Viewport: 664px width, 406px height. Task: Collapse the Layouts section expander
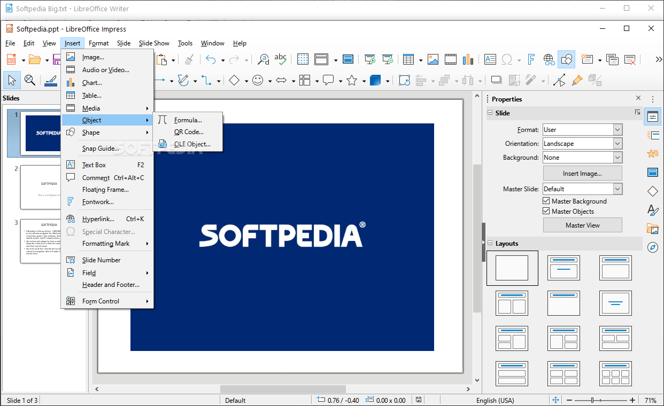490,243
